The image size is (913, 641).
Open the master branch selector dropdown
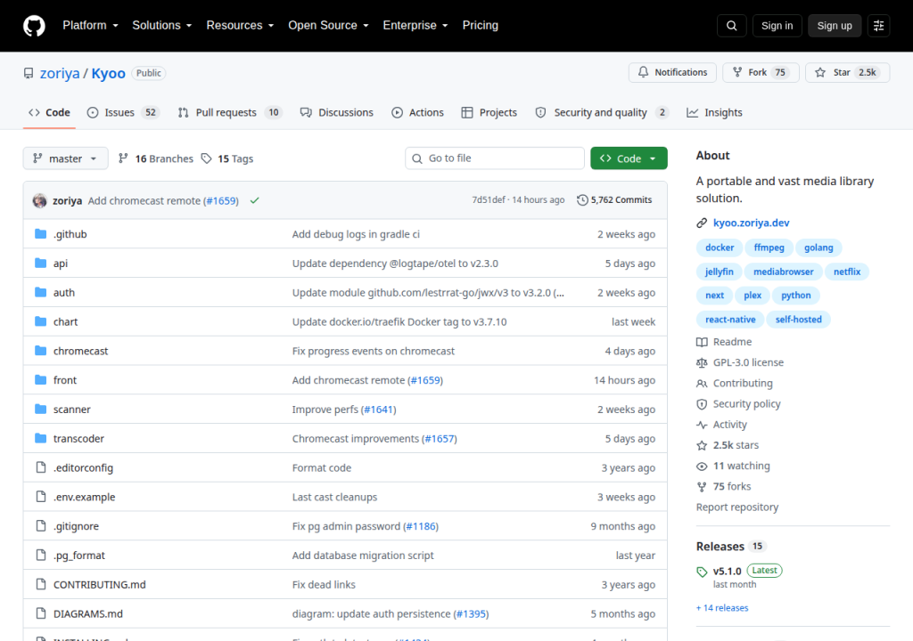(x=65, y=158)
